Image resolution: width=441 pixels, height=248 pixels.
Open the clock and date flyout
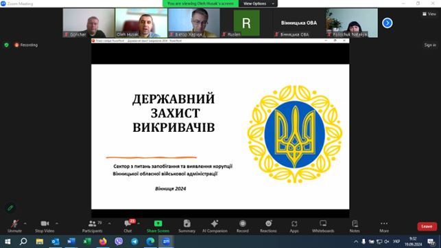pos(413,242)
